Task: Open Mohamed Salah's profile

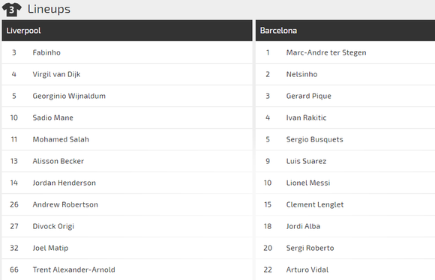Action: click(61, 139)
